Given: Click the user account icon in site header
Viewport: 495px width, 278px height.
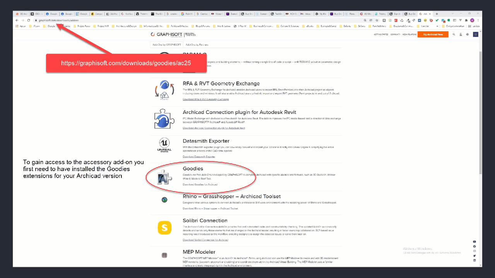Looking at the screenshot, I should click(x=461, y=34).
